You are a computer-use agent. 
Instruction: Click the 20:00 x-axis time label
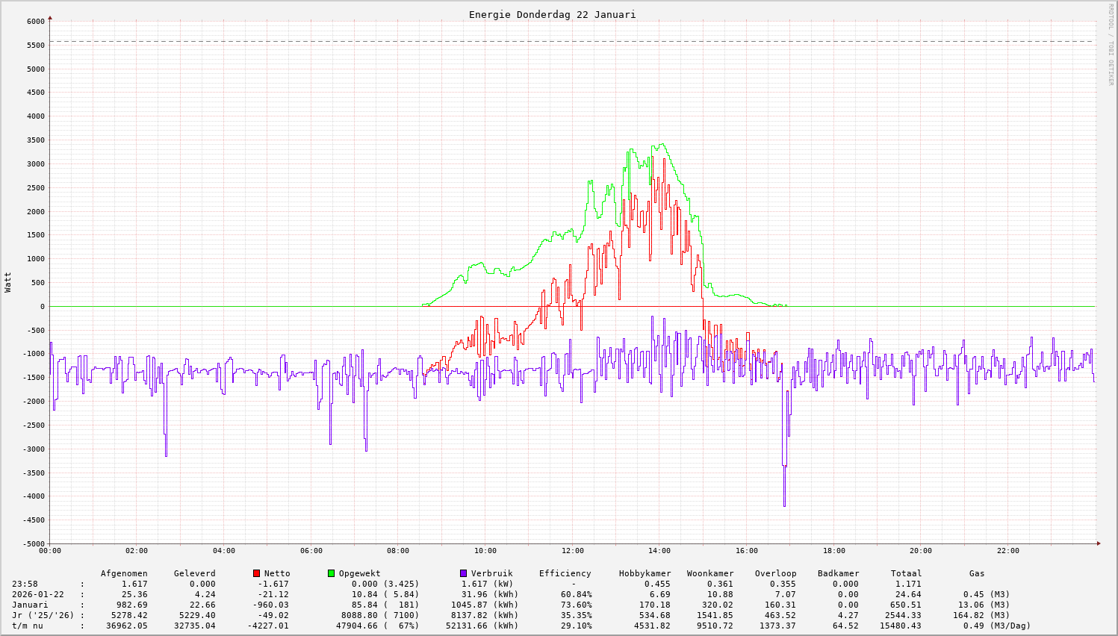[x=921, y=551]
